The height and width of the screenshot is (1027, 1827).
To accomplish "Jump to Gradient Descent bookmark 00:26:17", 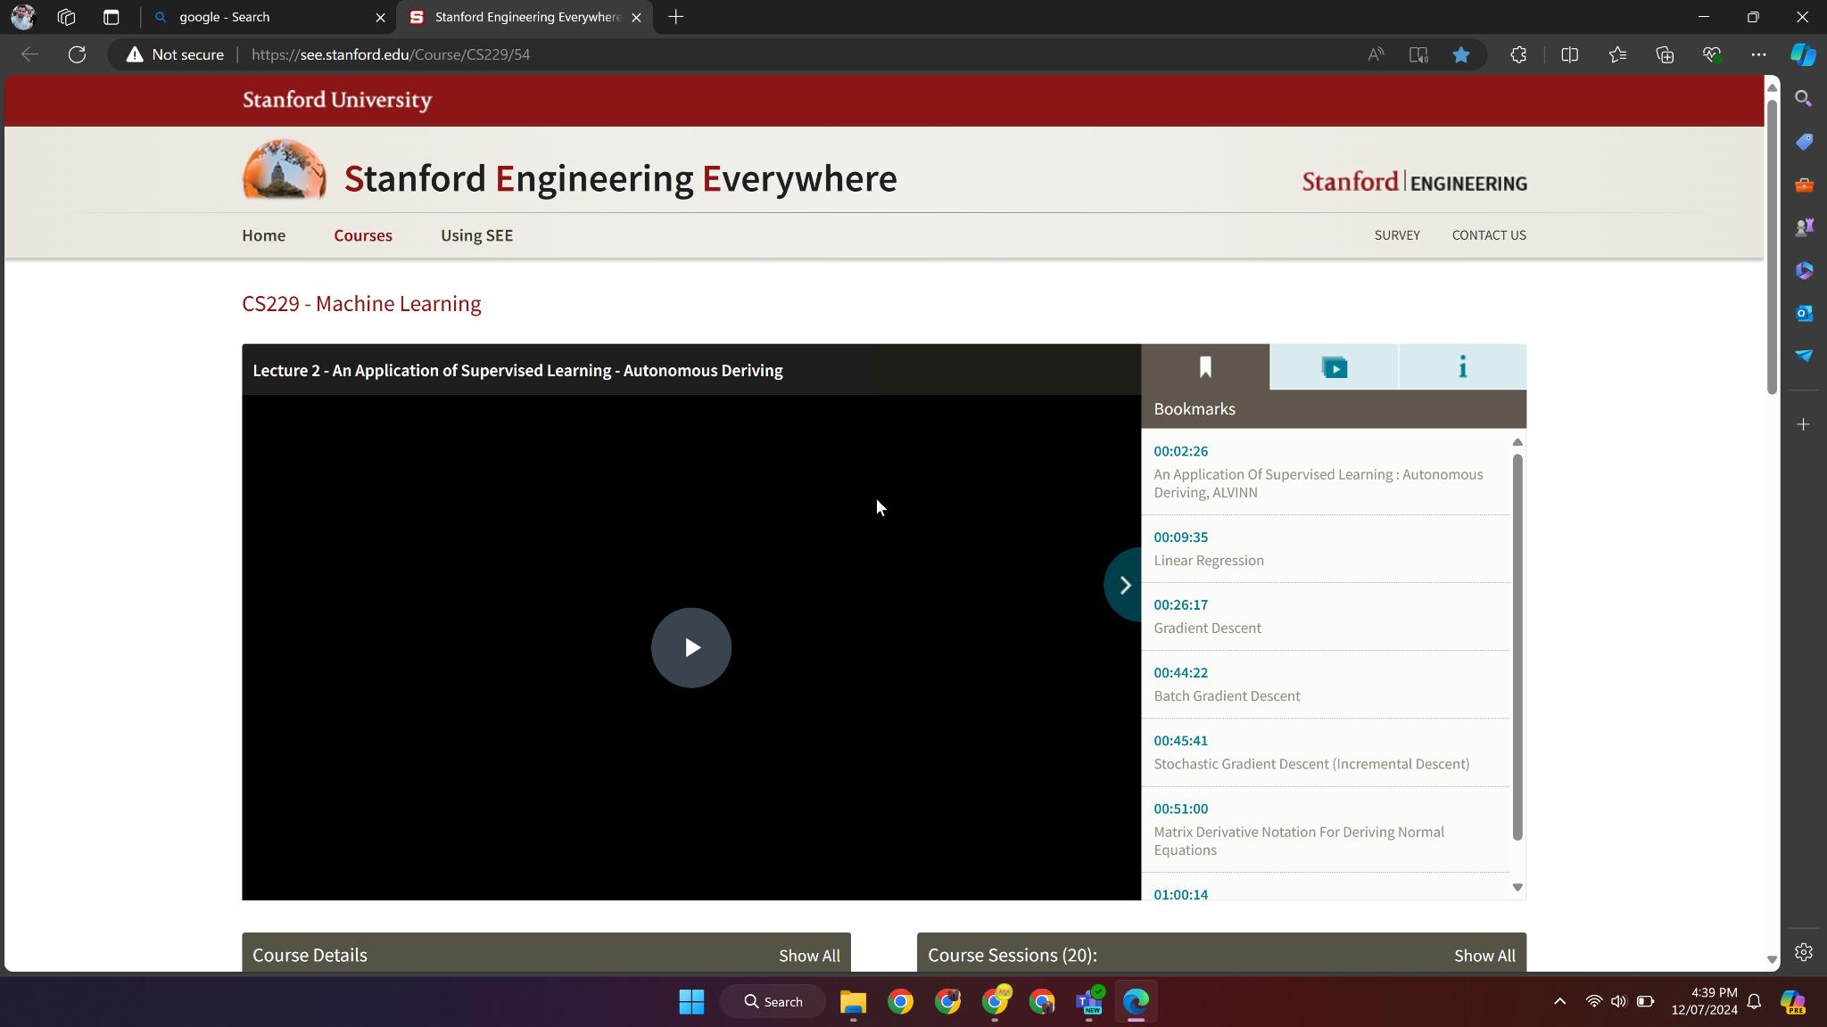I will coord(1180,604).
